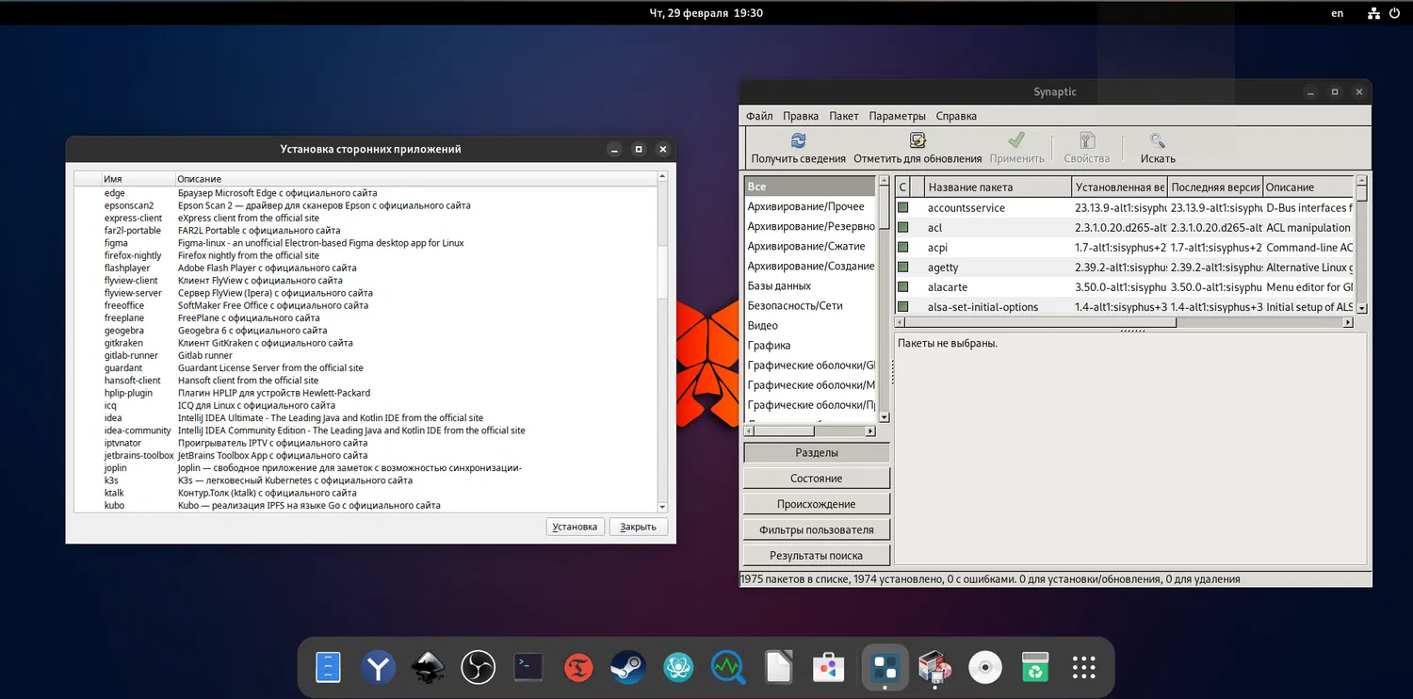Click the network icon in top panel

1372,13
